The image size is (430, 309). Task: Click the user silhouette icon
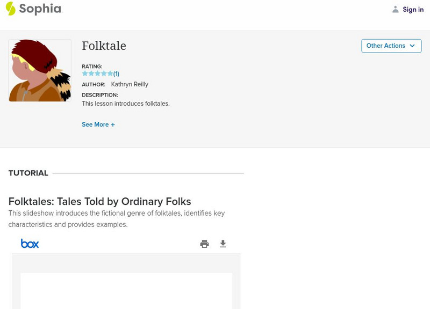[396, 9]
